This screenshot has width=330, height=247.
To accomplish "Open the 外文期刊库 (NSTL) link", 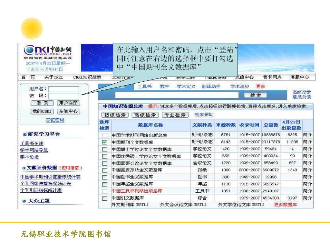I will click(130, 205).
